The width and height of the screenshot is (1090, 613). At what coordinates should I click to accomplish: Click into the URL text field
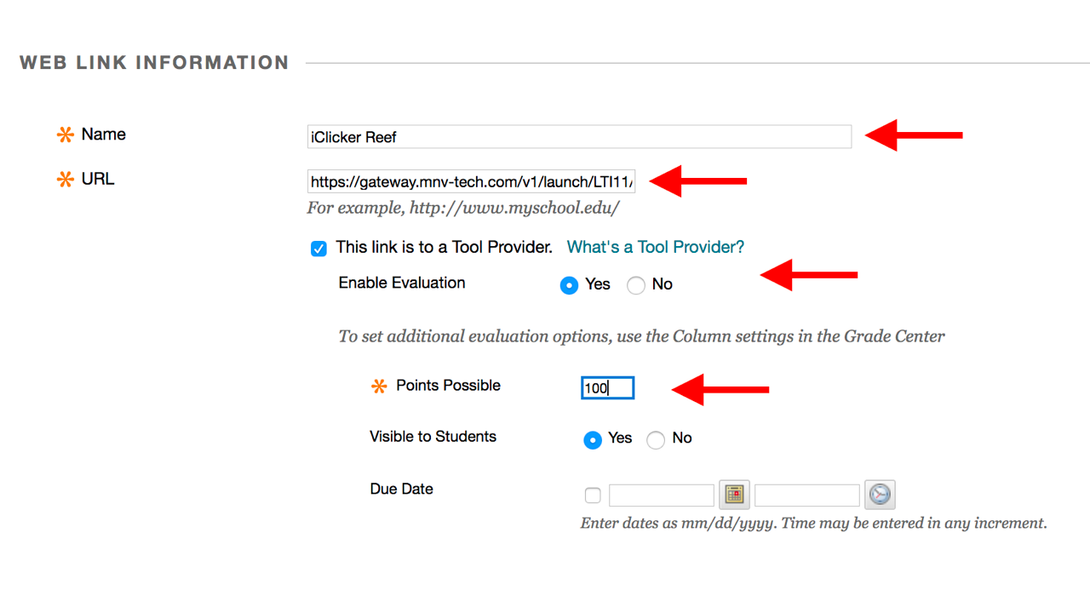pos(471,181)
